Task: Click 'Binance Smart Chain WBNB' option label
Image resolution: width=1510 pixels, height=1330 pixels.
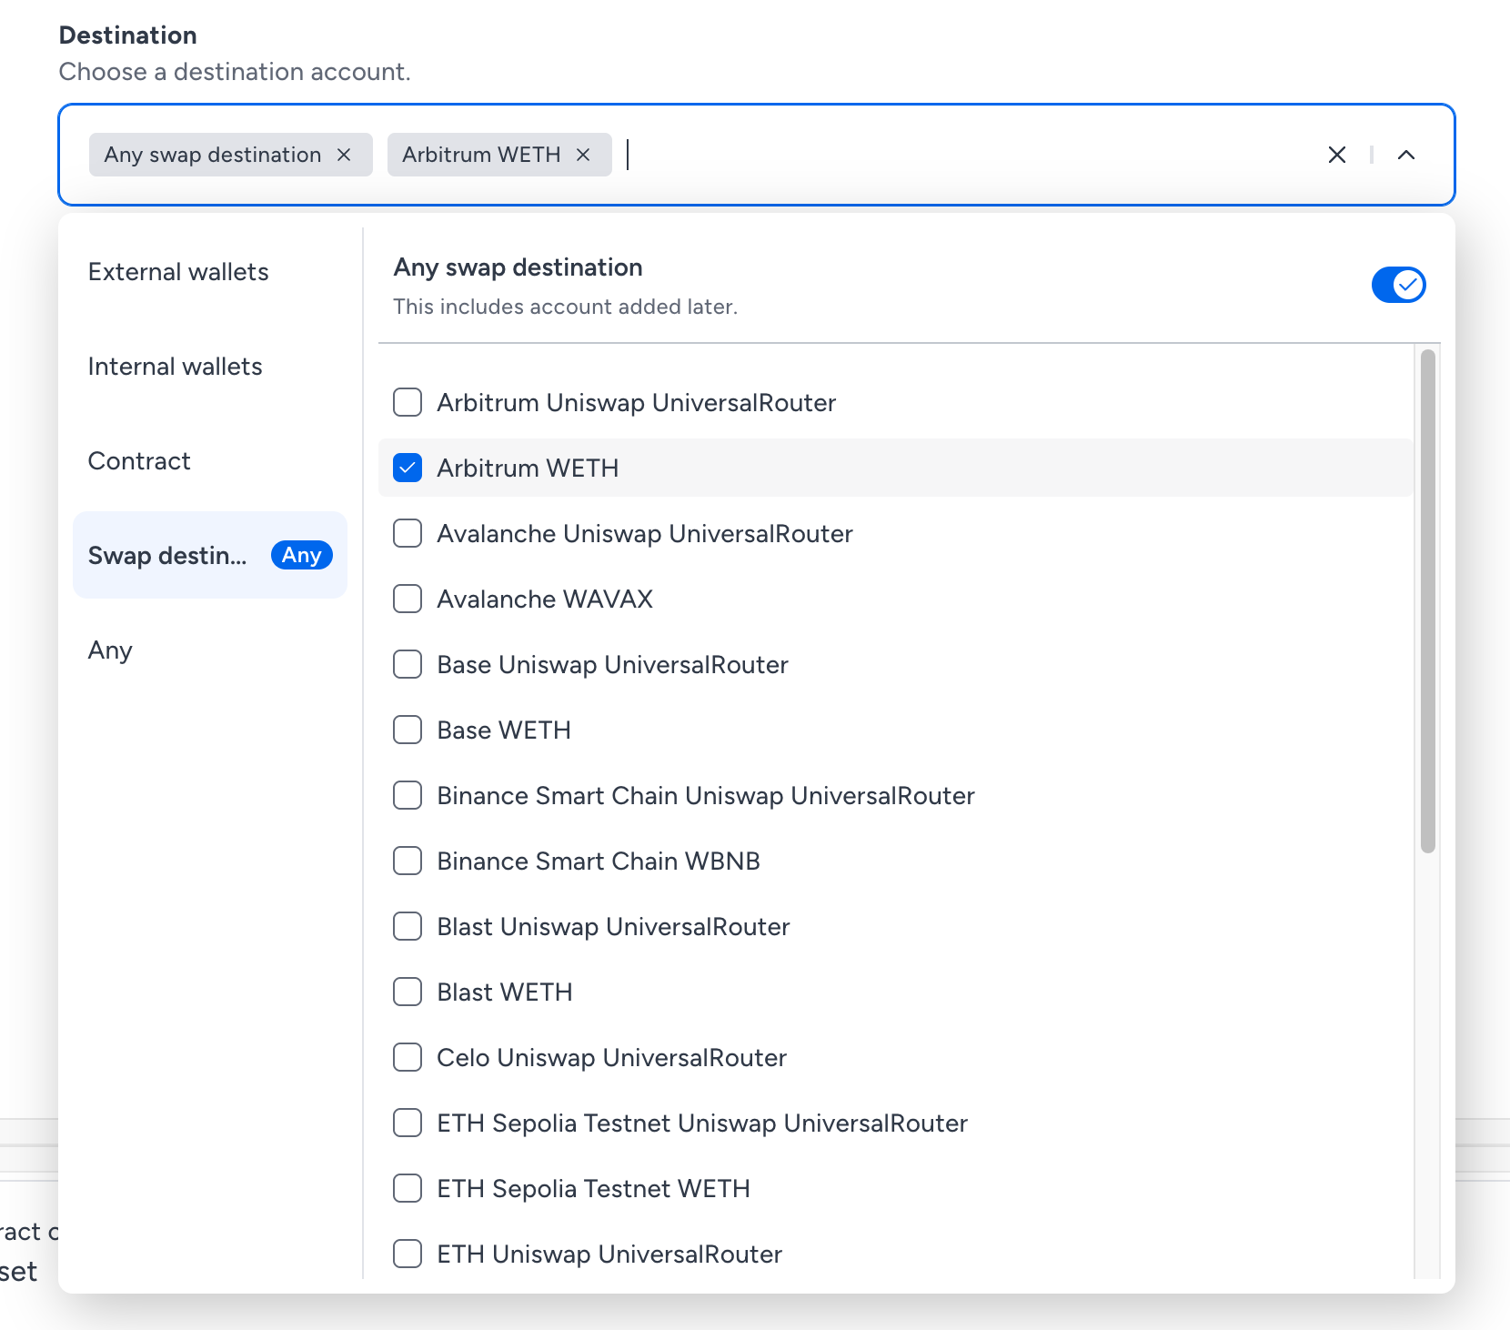Action: (x=599, y=861)
